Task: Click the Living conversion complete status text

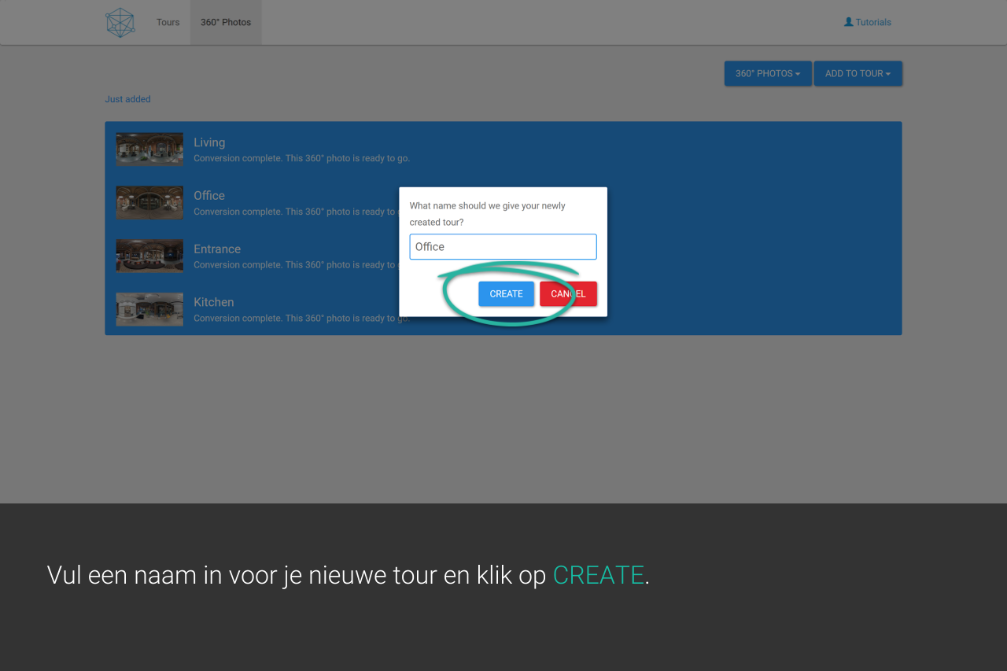Action: tap(301, 159)
